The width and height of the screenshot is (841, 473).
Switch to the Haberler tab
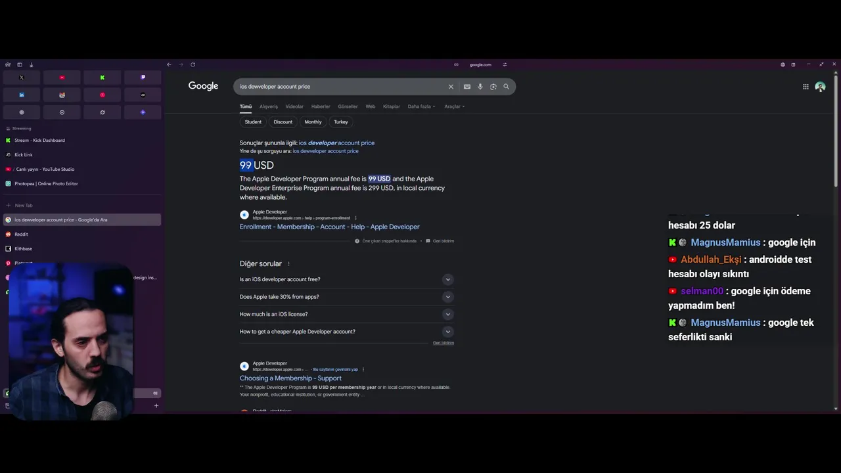coord(321,106)
